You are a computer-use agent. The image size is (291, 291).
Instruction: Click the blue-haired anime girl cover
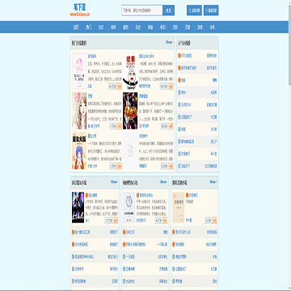point(79,151)
